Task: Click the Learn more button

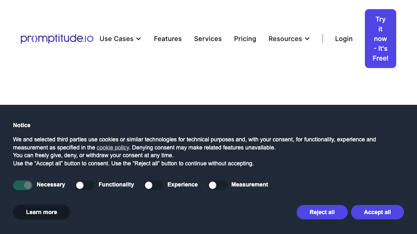Action: click(41, 212)
